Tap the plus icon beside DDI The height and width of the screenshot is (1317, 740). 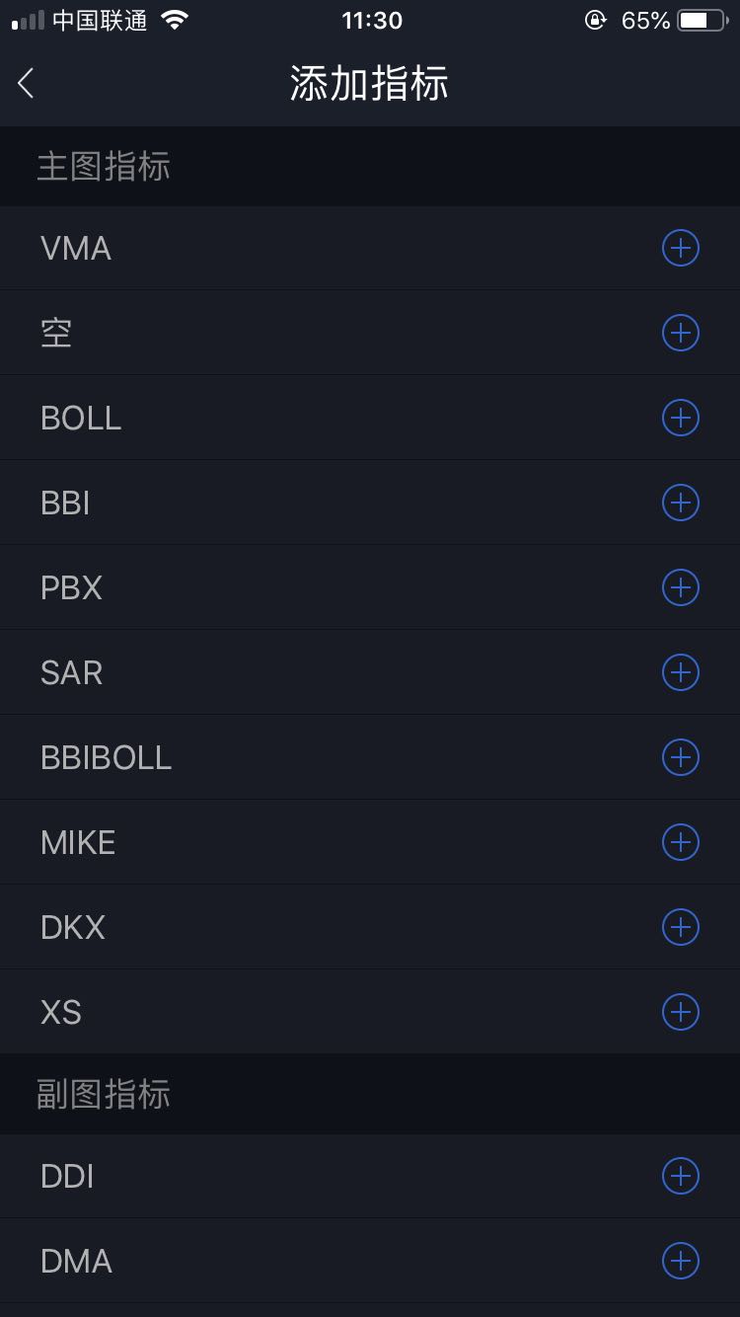(x=680, y=1176)
